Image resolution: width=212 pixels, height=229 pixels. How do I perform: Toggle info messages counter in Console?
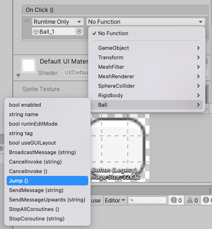coord(176,200)
